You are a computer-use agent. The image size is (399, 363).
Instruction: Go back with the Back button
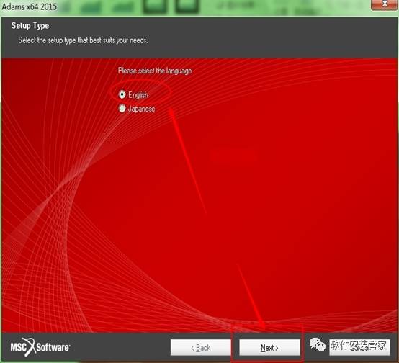pos(200,347)
